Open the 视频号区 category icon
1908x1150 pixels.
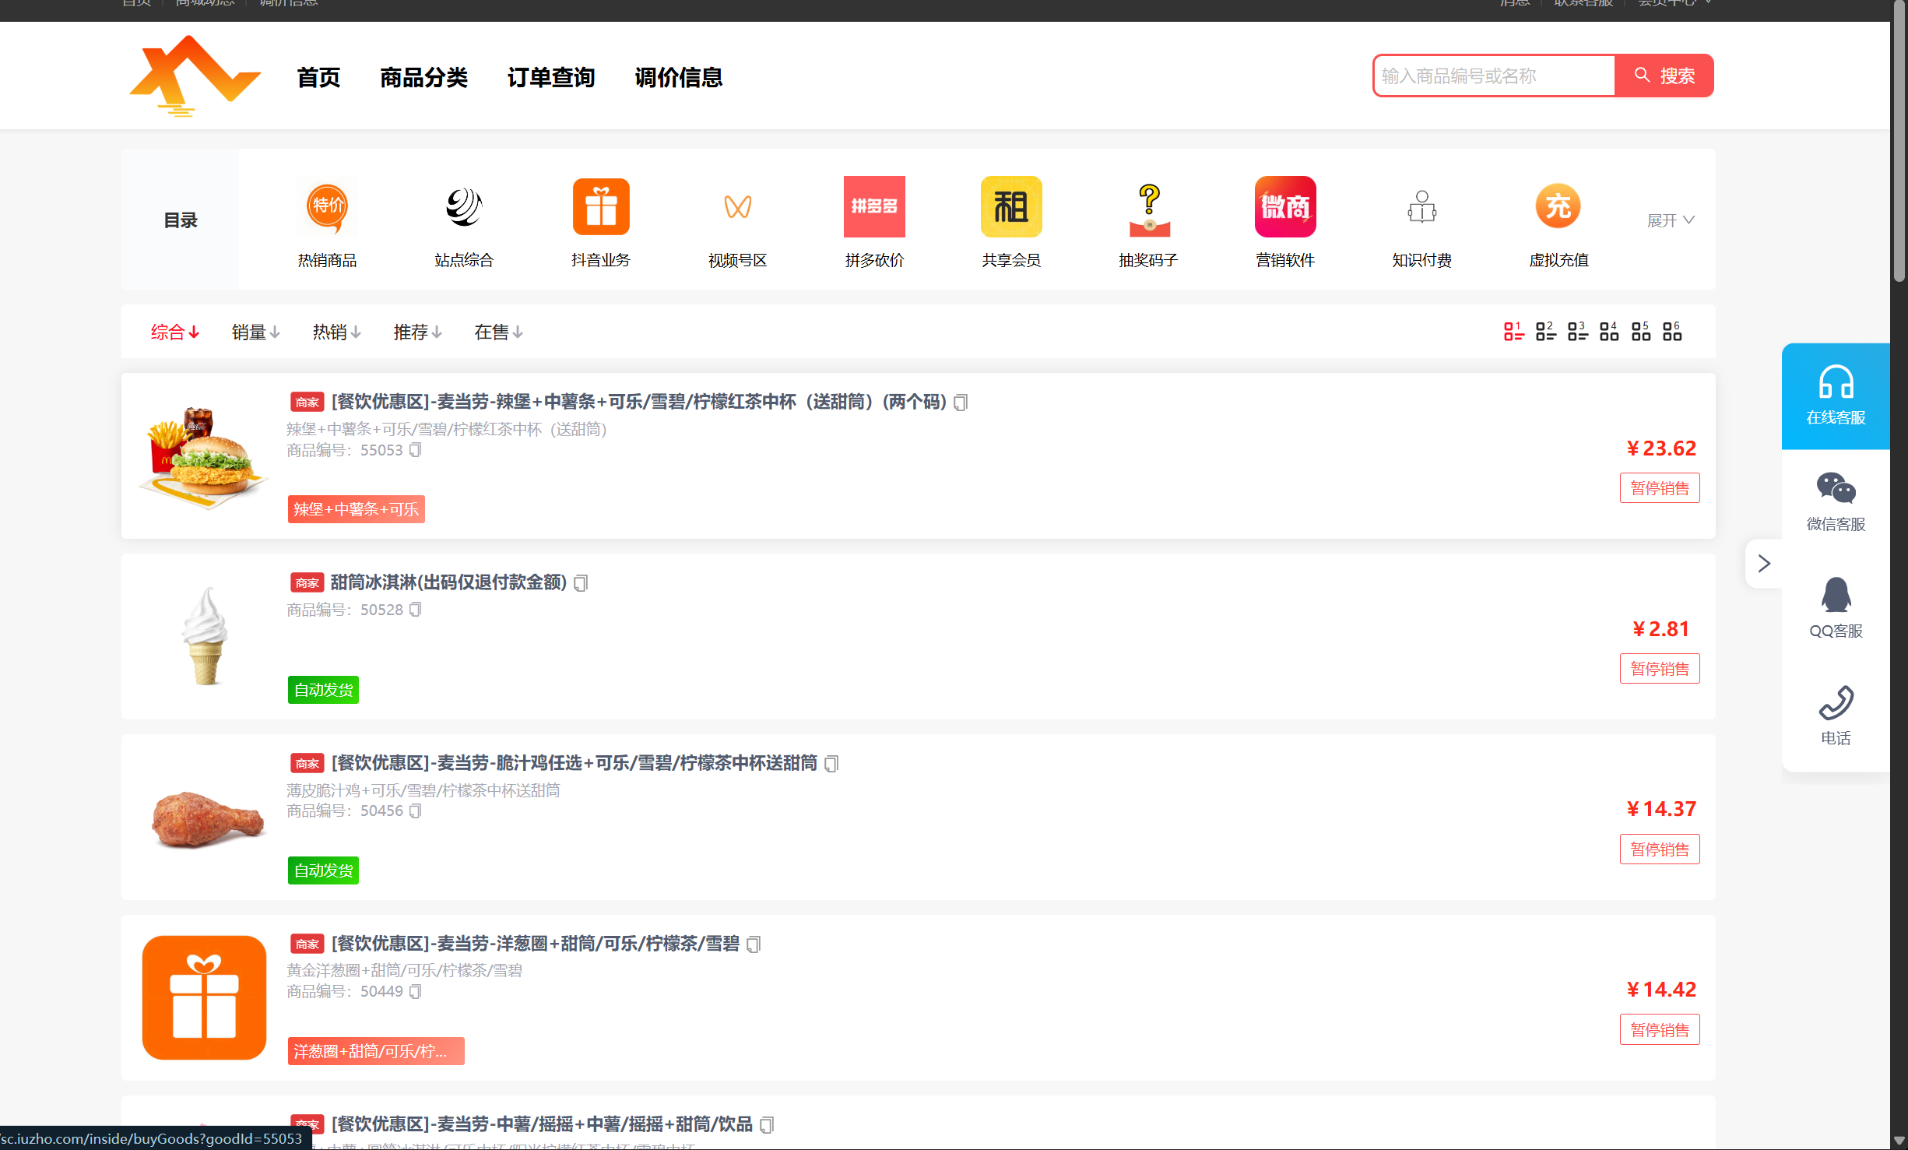tap(738, 206)
